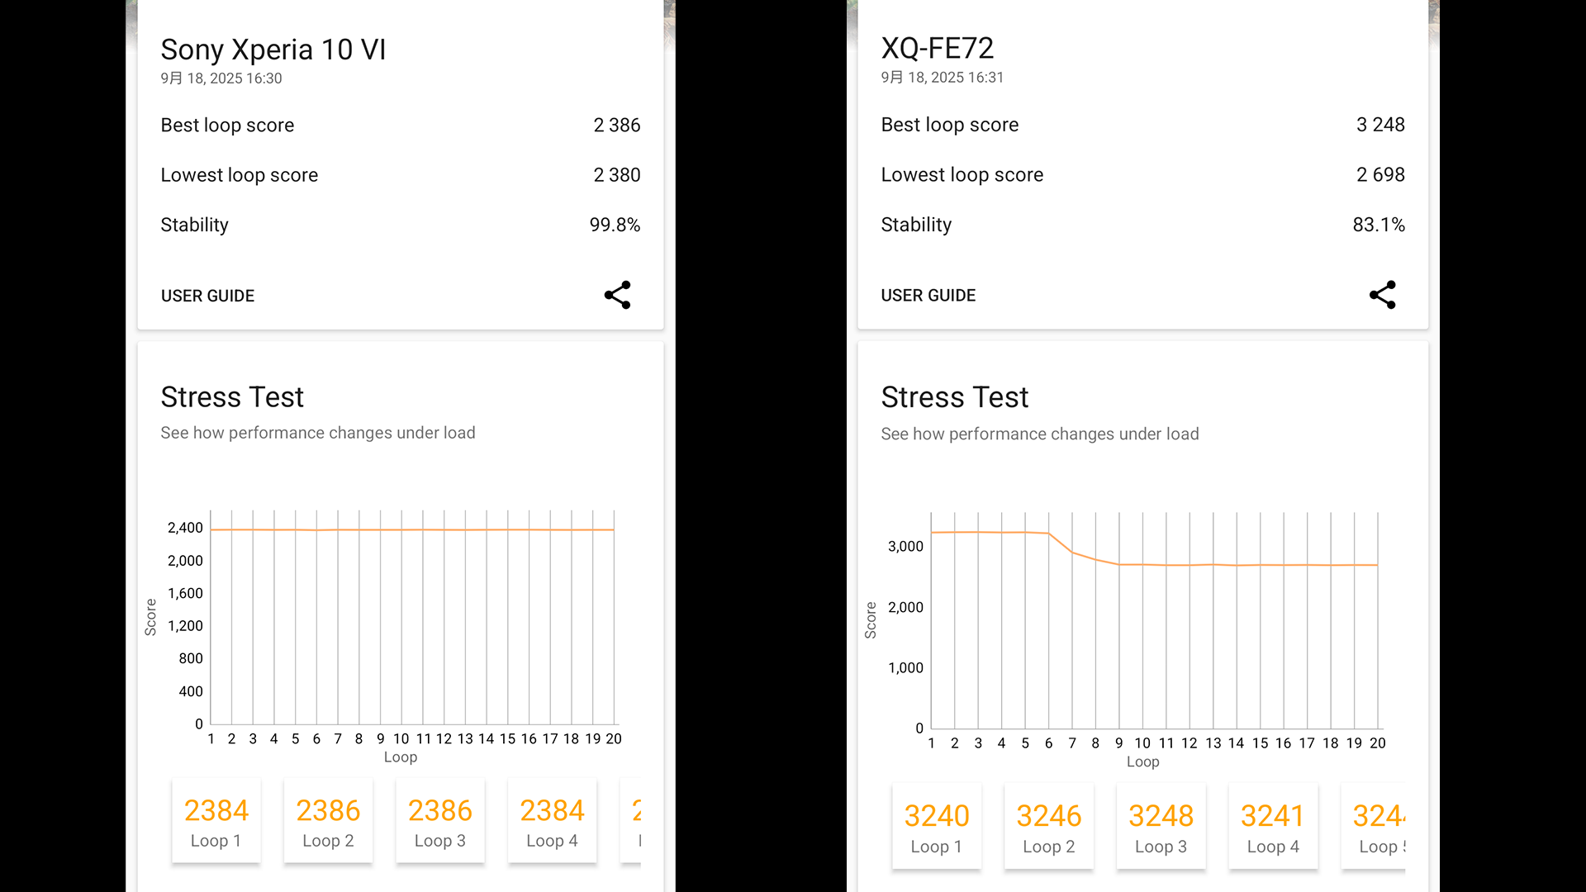Click Stress Test heading in Xperia 10 VI panel
Viewport: 1586px width, 892px height.
coord(232,397)
